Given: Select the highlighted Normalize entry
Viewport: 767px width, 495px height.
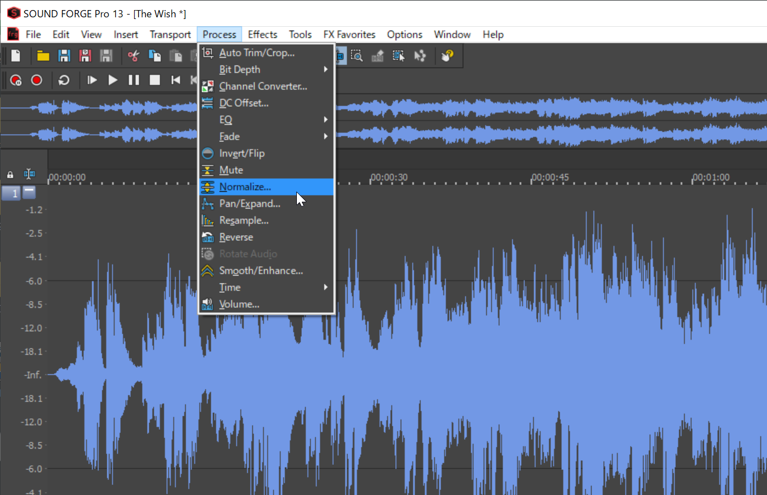Looking at the screenshot, I should coord(267,187).
